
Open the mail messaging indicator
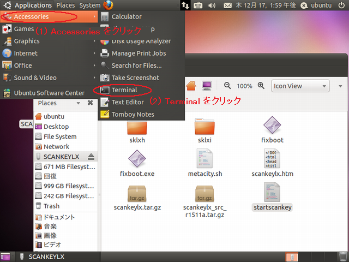click(x=227, y=5)
